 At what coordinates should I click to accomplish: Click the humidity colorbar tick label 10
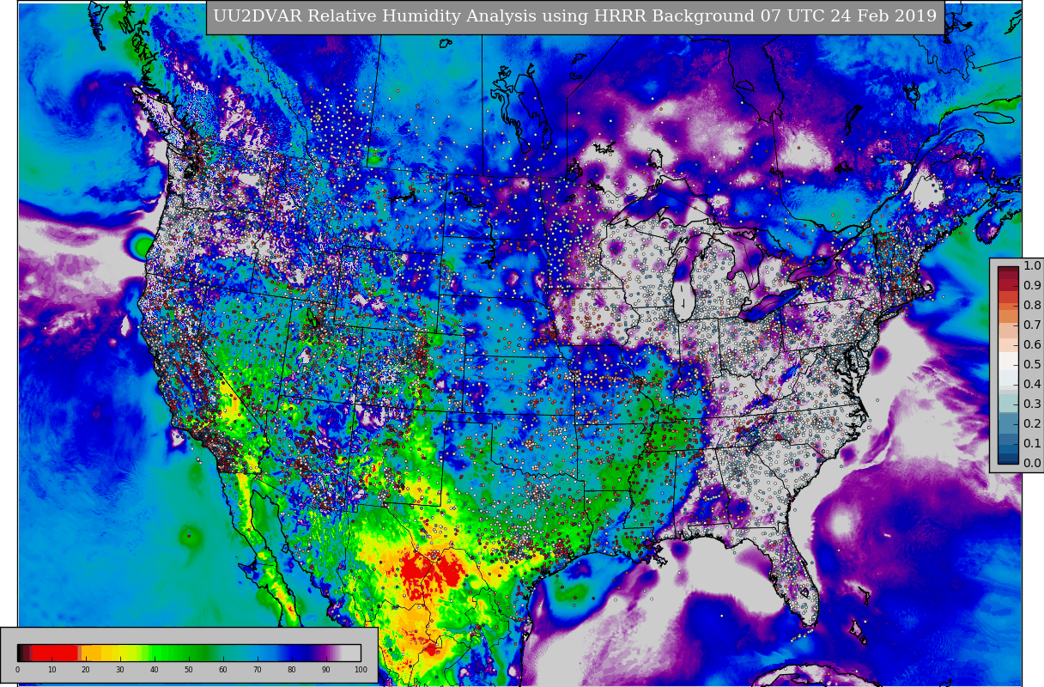(x=52, y=670)
